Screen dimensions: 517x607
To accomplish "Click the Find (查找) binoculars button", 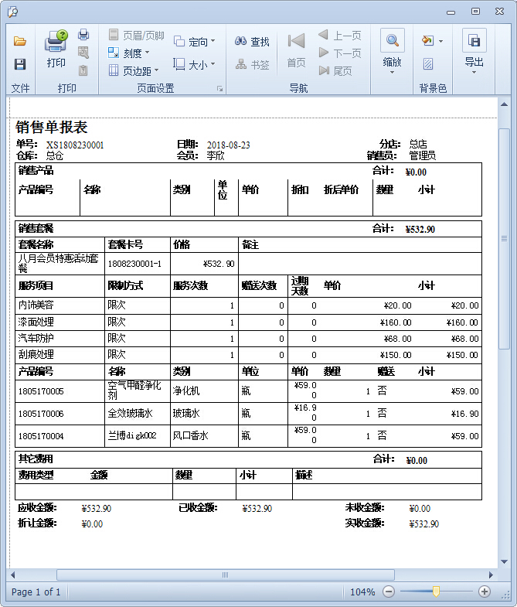I will 252,42.
